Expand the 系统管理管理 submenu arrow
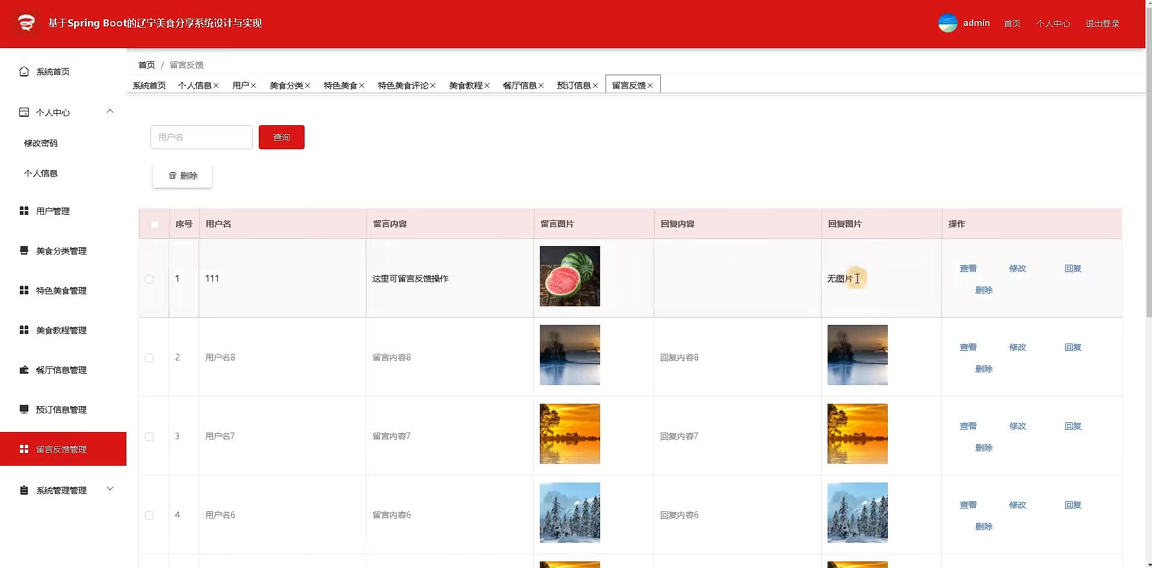 pyautogui.click(x=110, y=489)
